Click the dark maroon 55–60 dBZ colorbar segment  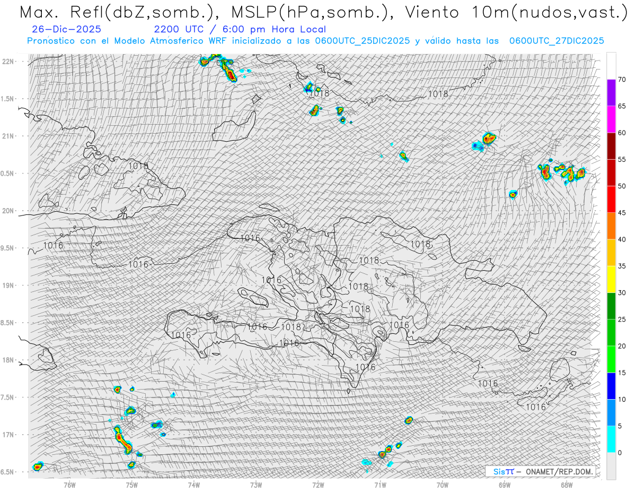click(x=611, y=146)
